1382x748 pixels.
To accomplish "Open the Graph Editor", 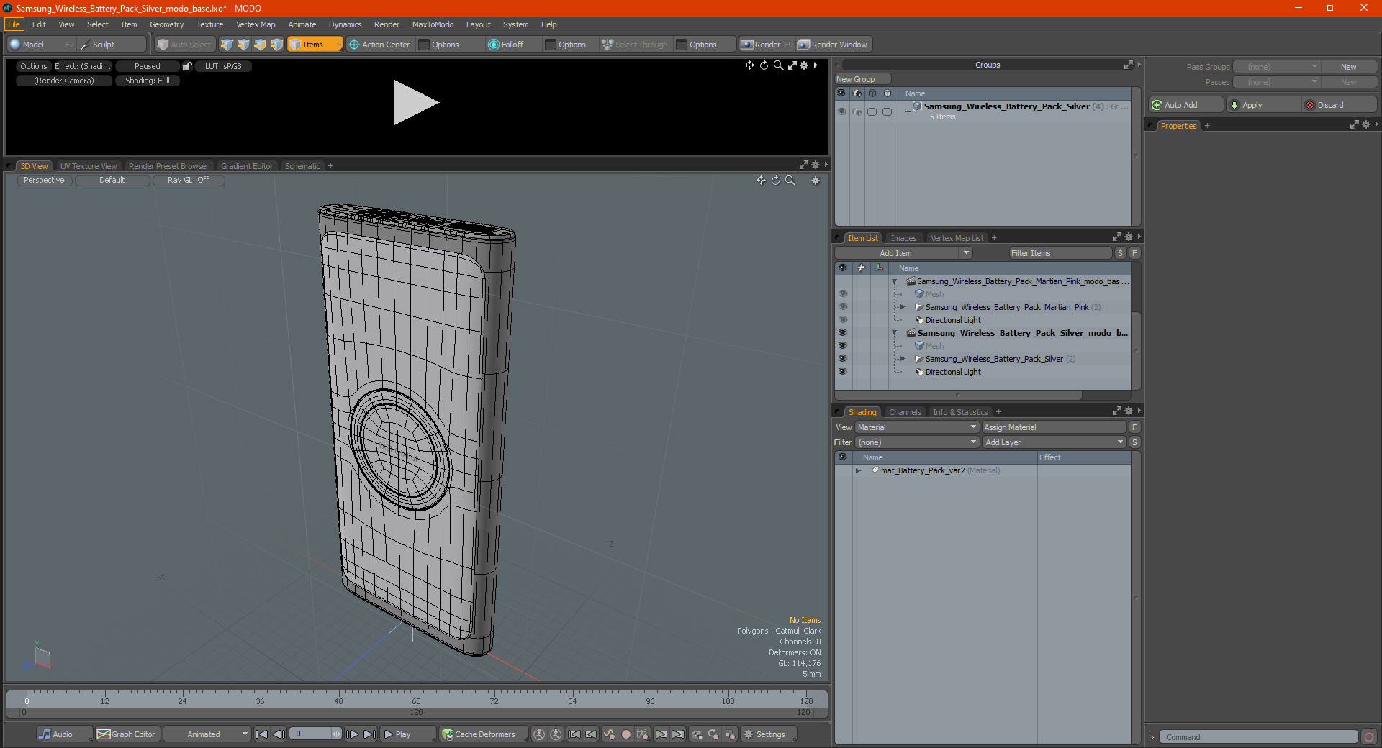I will point(126,734).
